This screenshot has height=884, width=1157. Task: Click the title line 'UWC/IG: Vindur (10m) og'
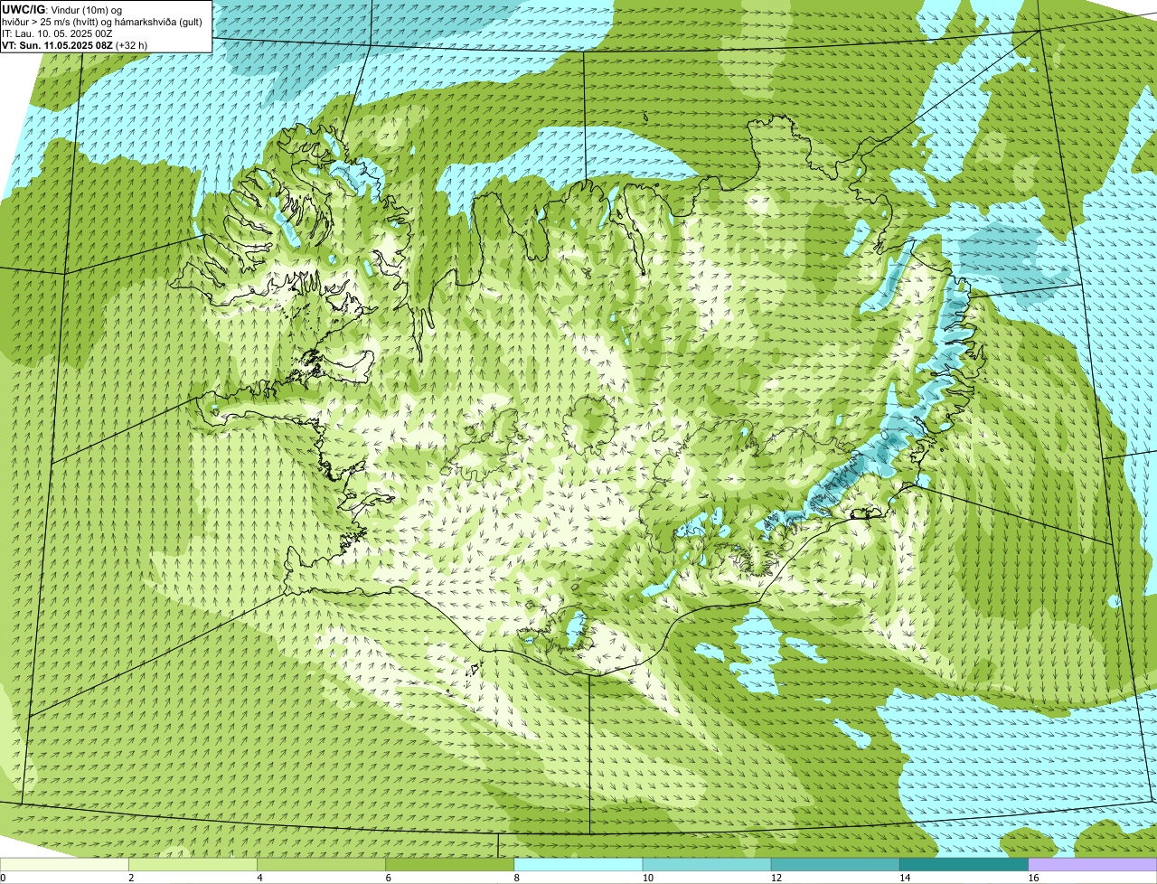[x=62, y=10]
